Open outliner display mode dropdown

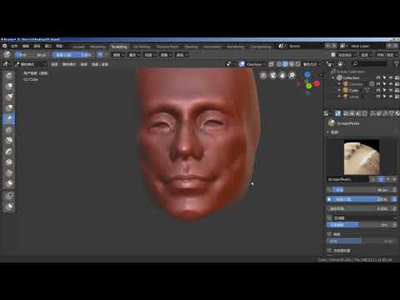click(x=341, y=64)
